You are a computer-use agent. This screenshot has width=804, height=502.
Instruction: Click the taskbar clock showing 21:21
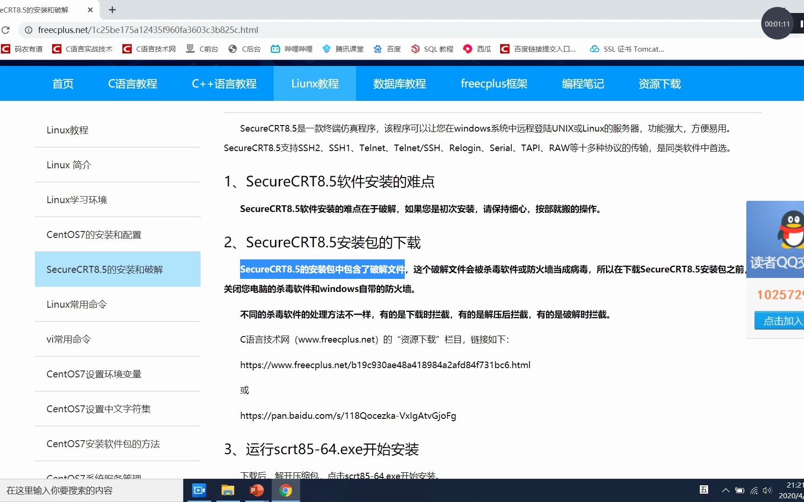[x=791, y=490]
